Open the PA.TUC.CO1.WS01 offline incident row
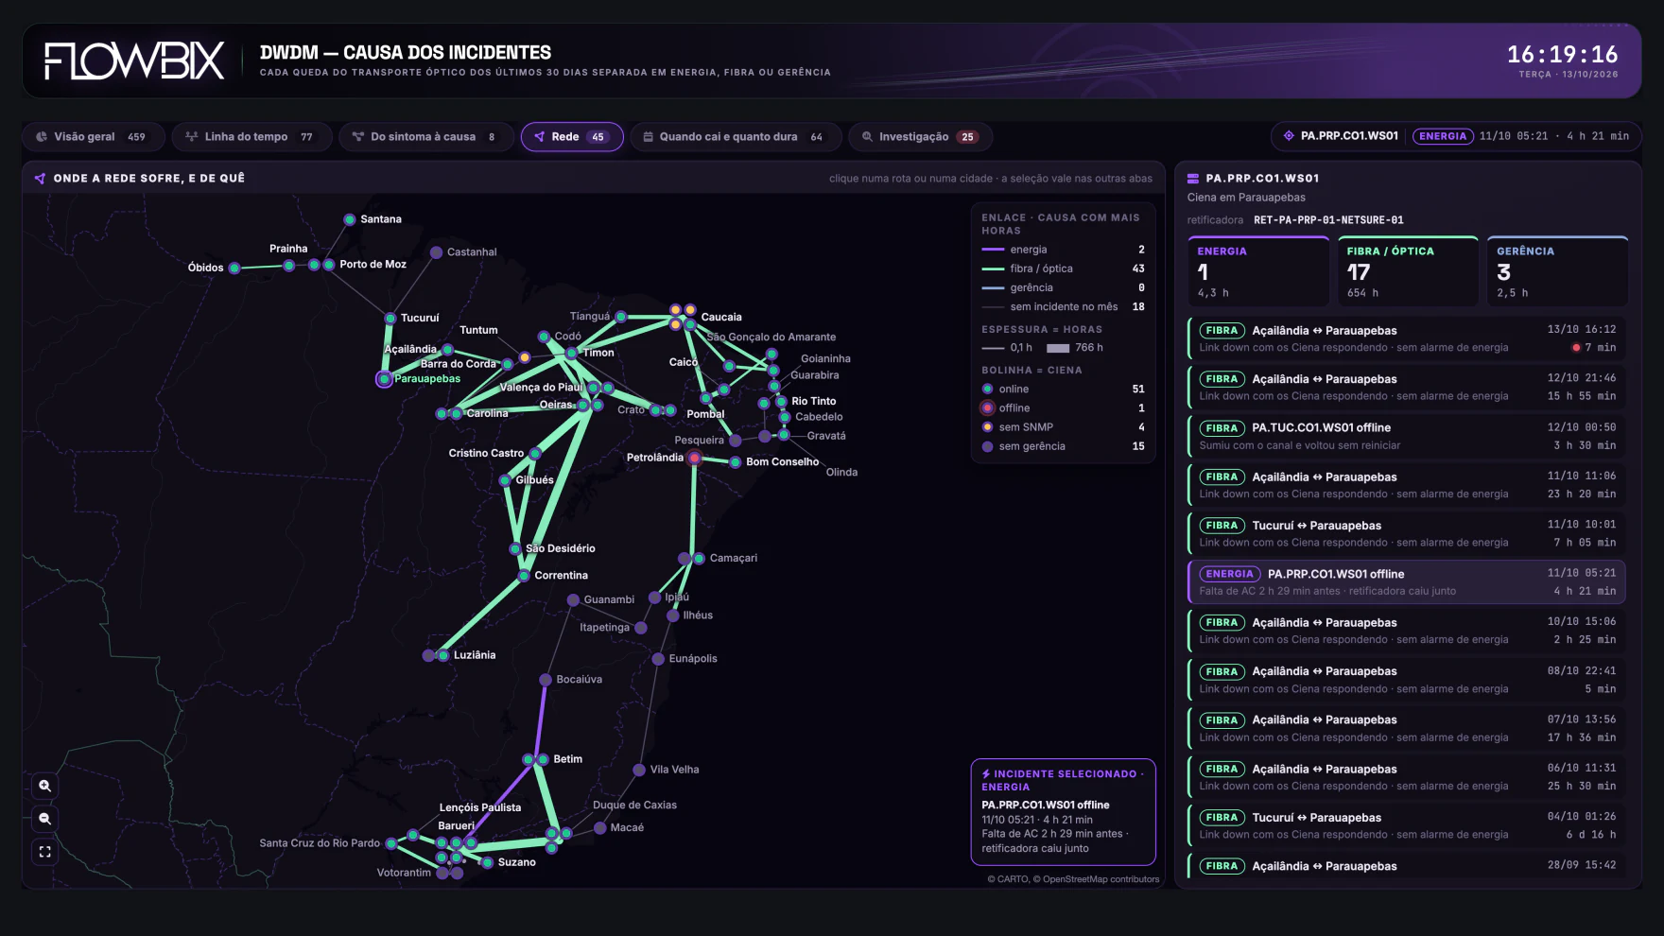The height and width of the screenshot is (936, 1664). click(x=1407, y=436)
